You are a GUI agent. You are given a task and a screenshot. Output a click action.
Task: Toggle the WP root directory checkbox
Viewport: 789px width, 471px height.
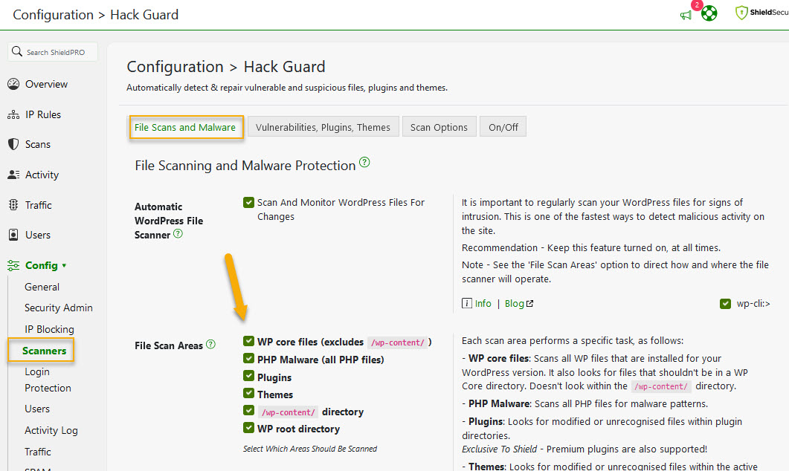click(x=248, y=429)
